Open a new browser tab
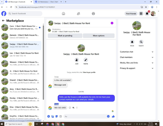This screenshot has height=126, width=163. pyautogui.click(x=66, y=2)
